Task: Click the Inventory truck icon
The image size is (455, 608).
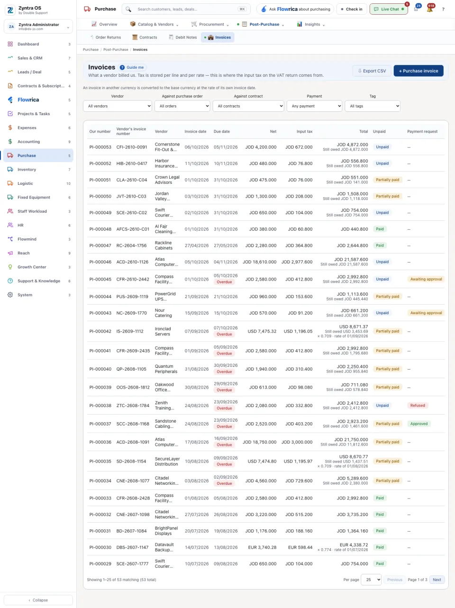Action: coord(10,169)
